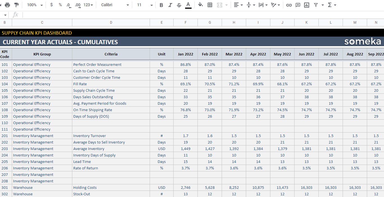Open the functions Σ menu

click(x=326, y=5)
